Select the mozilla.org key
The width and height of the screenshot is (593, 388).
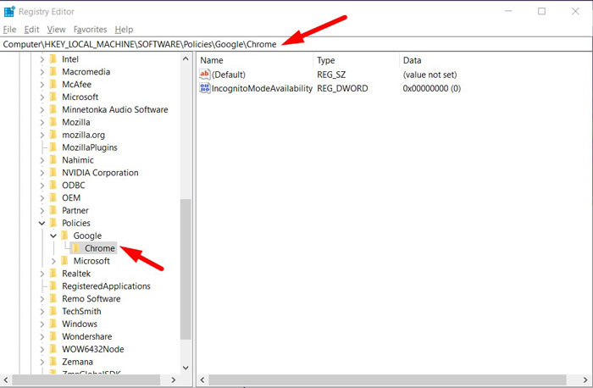click(84, 135)
